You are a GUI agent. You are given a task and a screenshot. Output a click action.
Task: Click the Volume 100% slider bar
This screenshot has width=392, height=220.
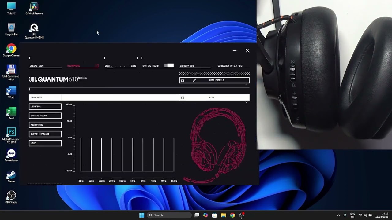(45, 68)
